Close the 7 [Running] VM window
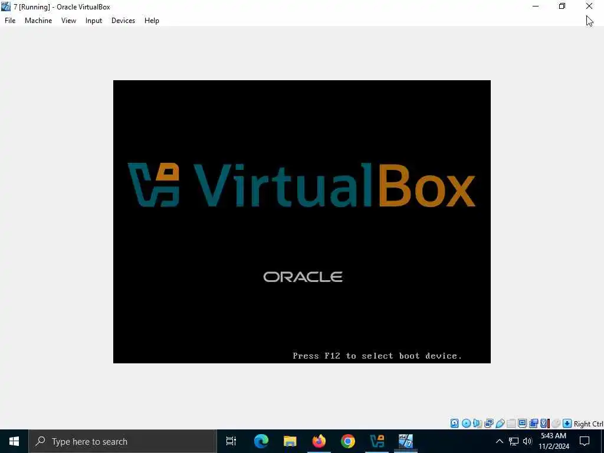The height and width of the screenshot is (453, 604). click(x=589, y=6)
